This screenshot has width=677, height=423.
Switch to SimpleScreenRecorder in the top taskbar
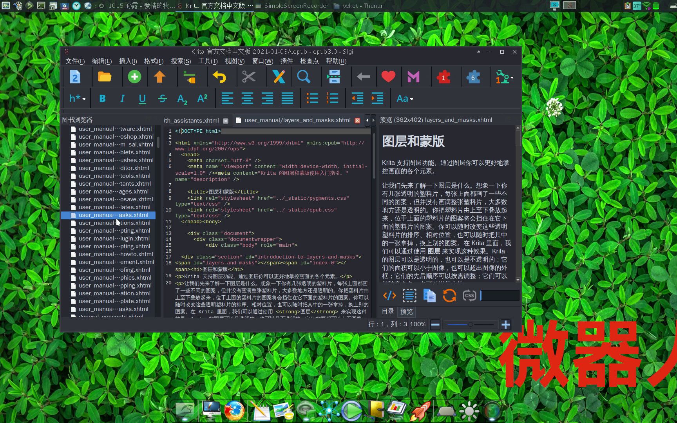pyautogui.click(x=292, y=6)
